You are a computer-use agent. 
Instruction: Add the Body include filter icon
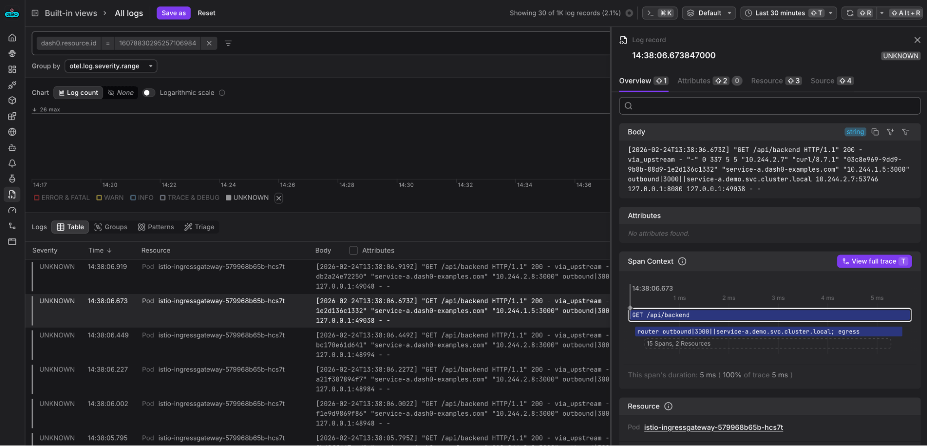click(890, 132)
